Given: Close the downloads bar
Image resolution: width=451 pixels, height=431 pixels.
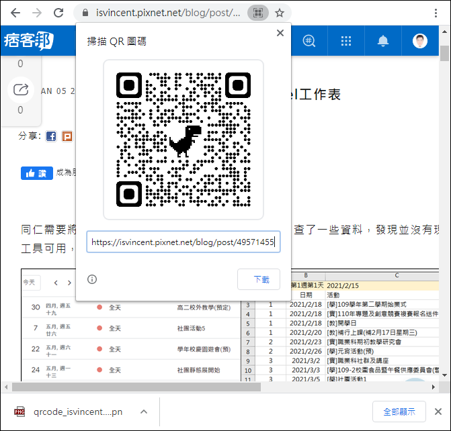Looking at the screenshot, I should 438,412.
